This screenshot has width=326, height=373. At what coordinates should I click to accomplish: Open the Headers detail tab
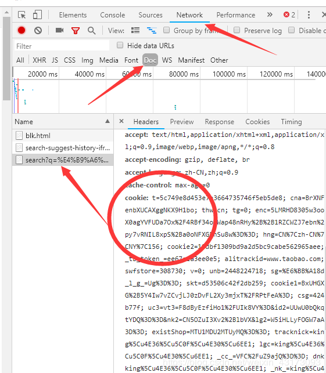point(146,122)
